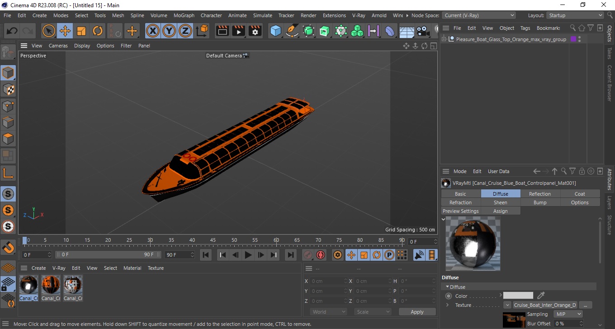Select first Canal_Cr material thumbnail
615x329 pixels.
click(28, 285)
